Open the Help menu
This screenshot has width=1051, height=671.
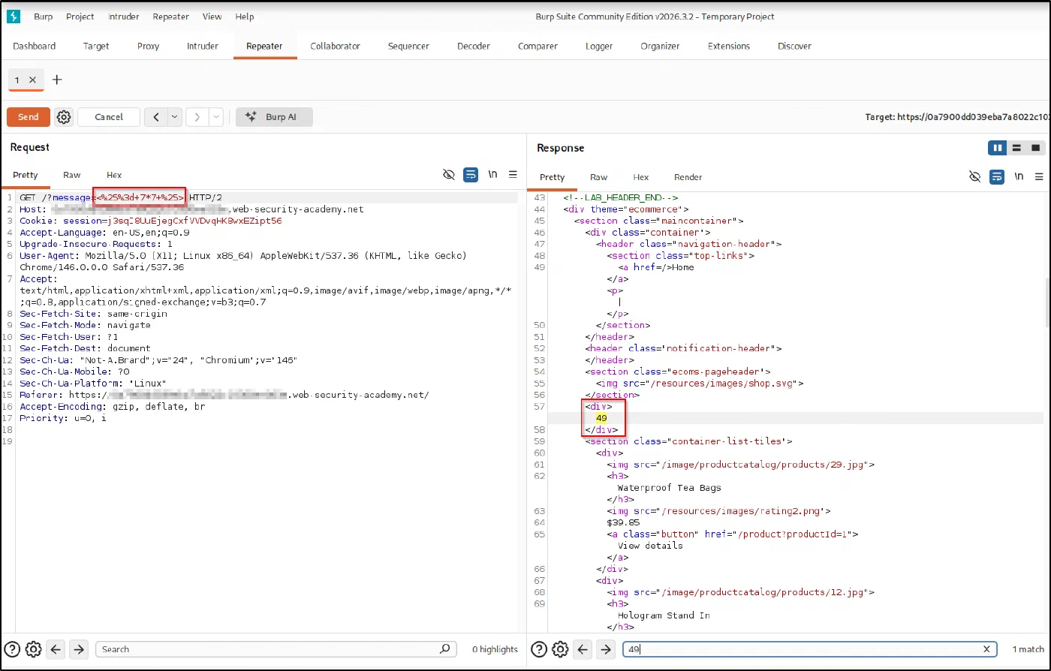[245, 17]
